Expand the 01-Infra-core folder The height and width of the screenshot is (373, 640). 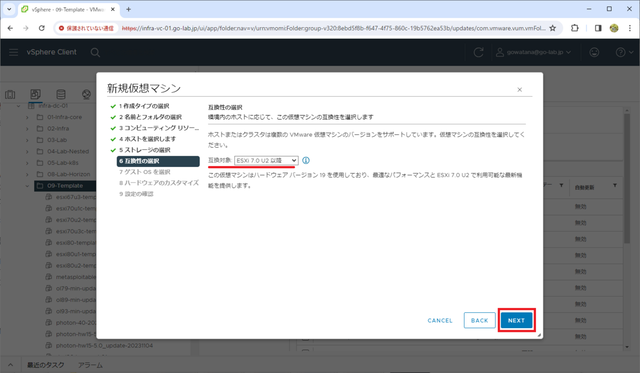27,117
